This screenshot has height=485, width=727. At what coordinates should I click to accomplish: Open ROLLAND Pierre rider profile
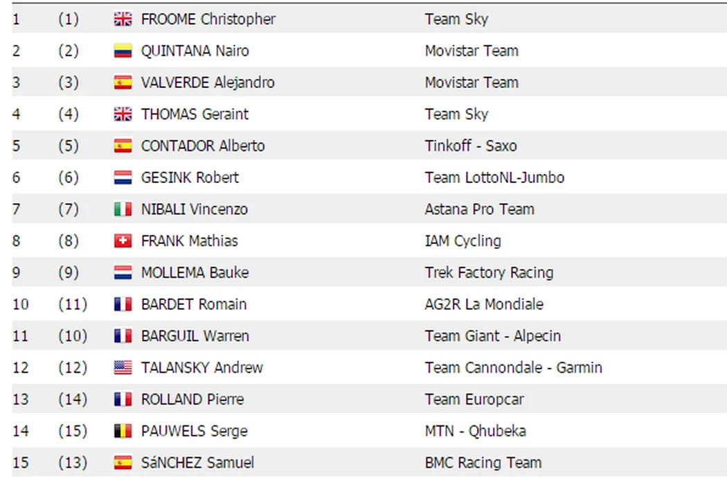click(192, 400)
